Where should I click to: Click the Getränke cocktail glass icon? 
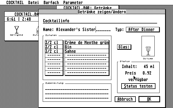point(16,30)
